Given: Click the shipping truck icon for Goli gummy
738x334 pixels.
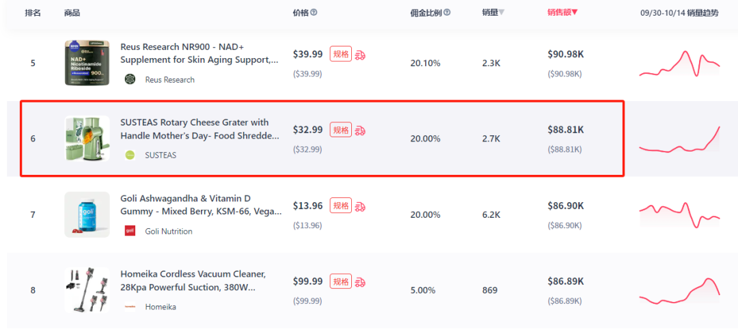Looking at the screenshot, I should [x=360, y=206].
